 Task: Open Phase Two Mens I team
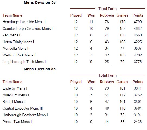coord(17,122)
